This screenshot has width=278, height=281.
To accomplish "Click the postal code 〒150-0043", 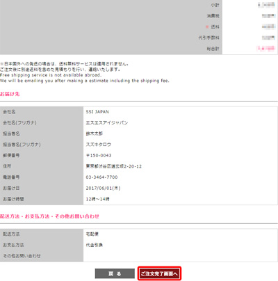I will [99, 155].
